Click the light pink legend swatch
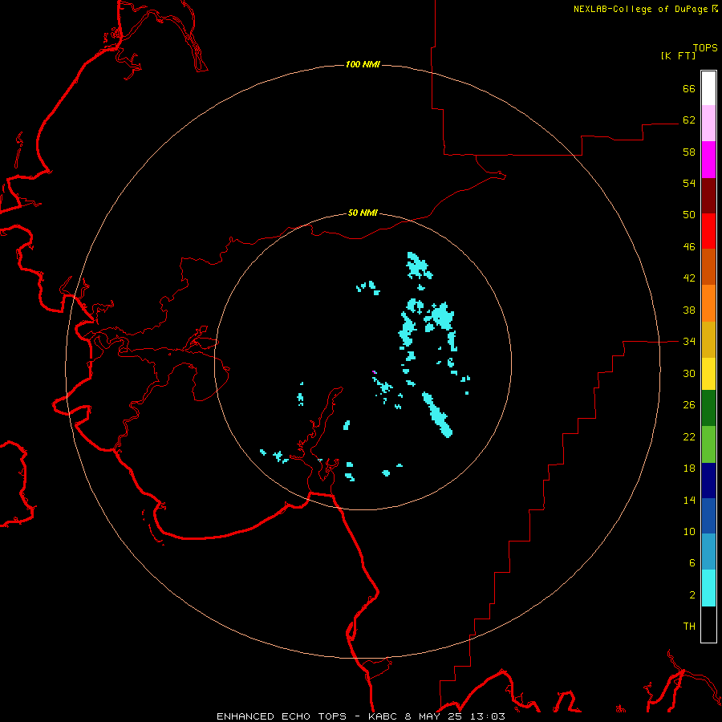 (x=708, y=123)
